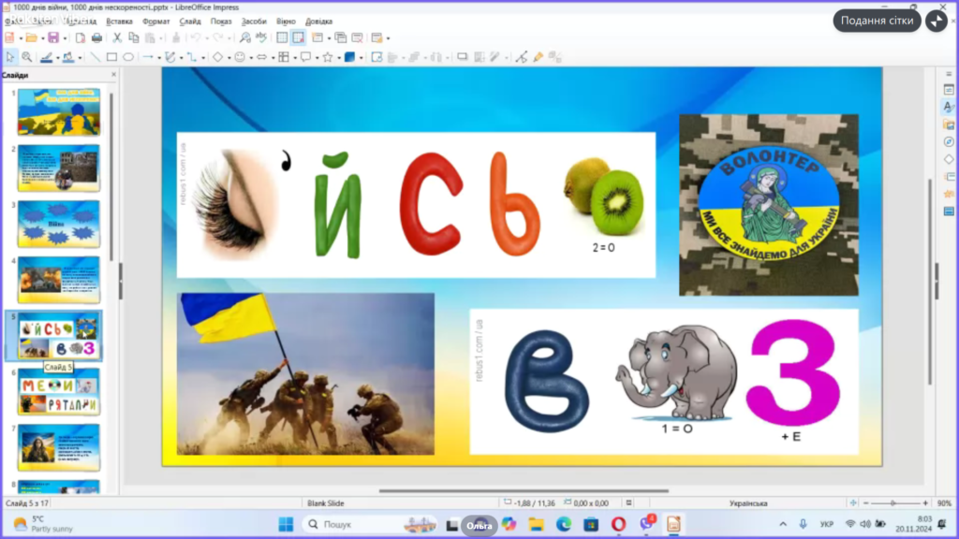Open the Find & Replace icon
Image resolution: width=959 pixels, height=539 pixels.
tap(244, 38)
